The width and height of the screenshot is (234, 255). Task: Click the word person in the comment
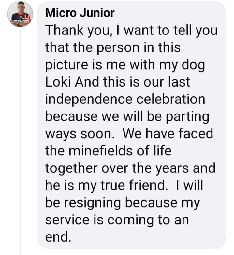pyautogui.click(x=119, y=48)
